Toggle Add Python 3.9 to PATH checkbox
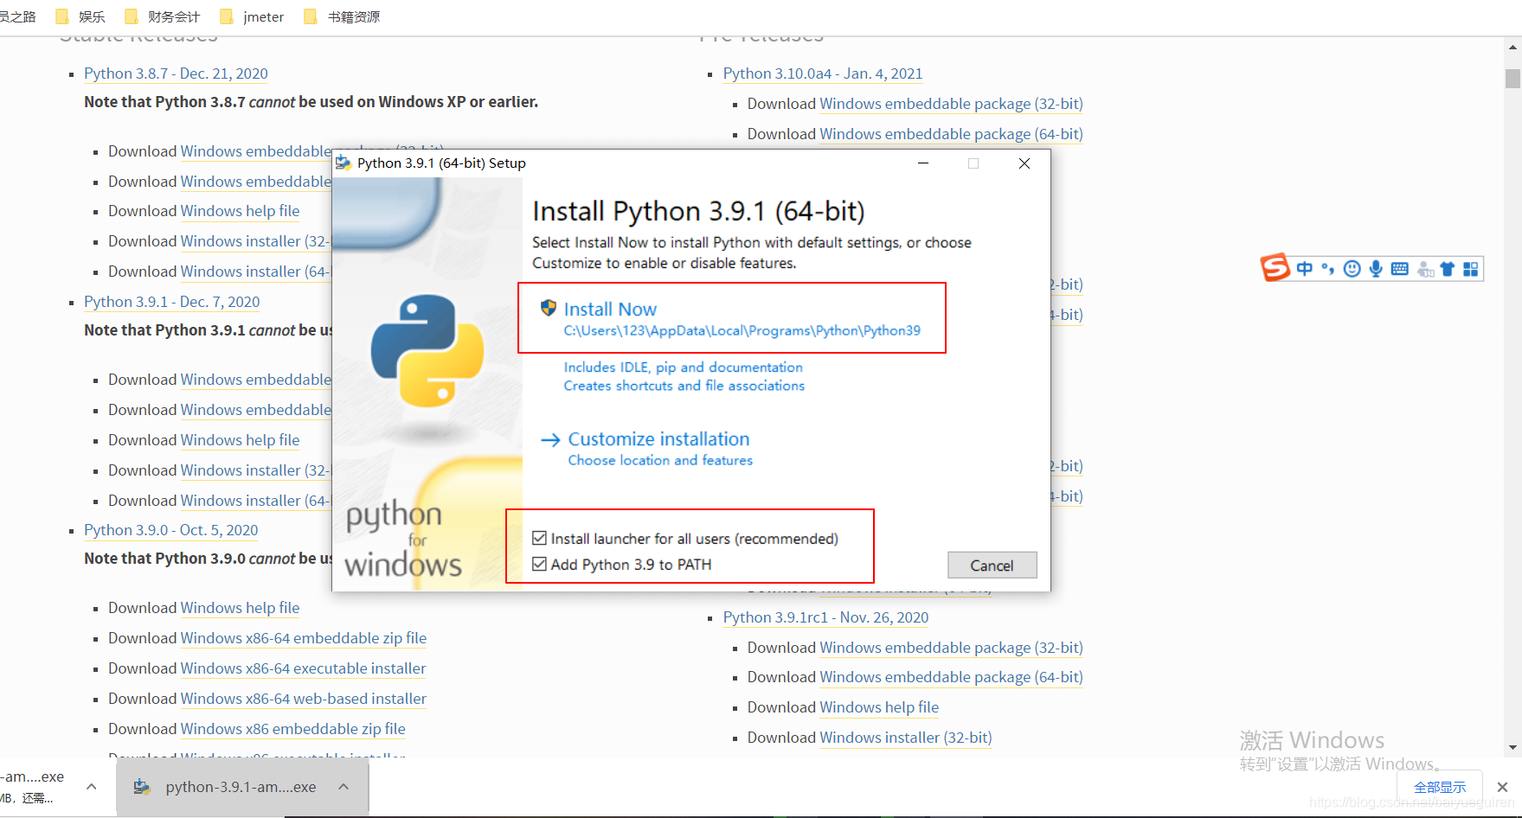The image size is (1522, 818). 539,564
